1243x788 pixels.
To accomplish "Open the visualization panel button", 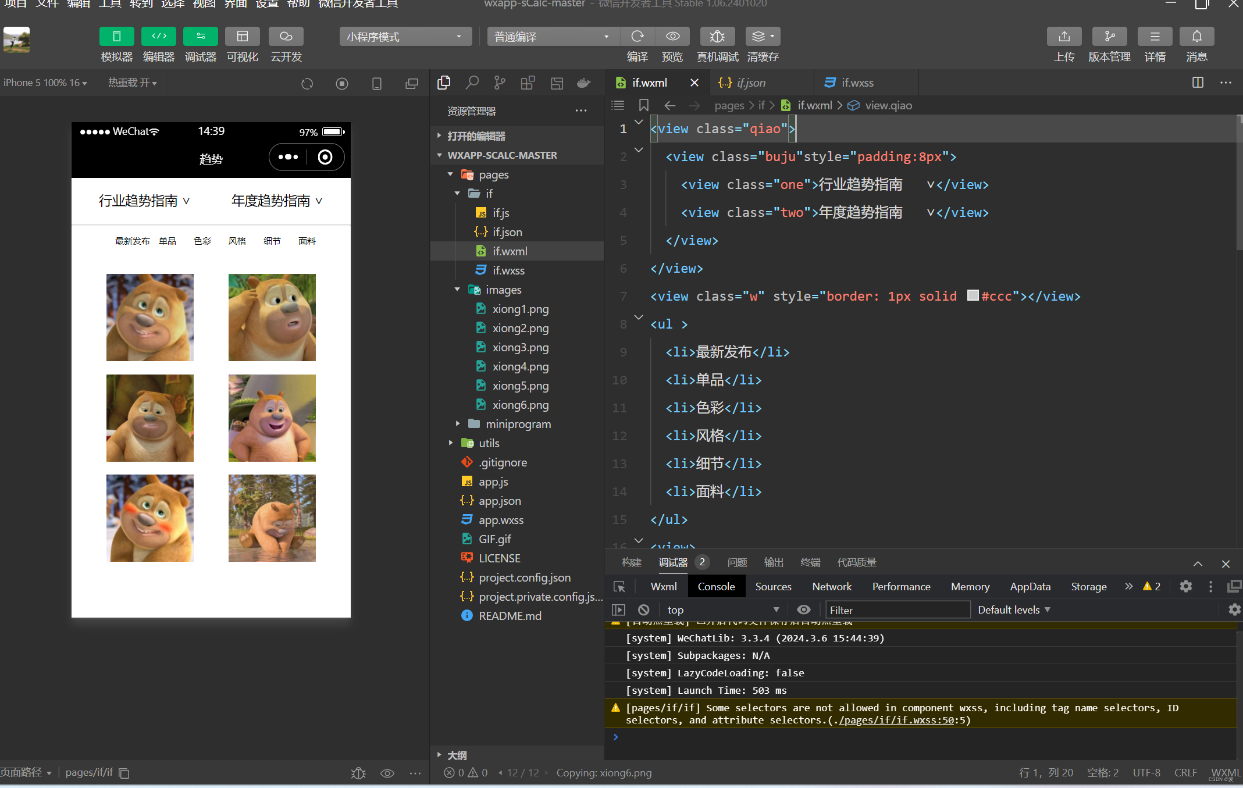I will 243,36.
